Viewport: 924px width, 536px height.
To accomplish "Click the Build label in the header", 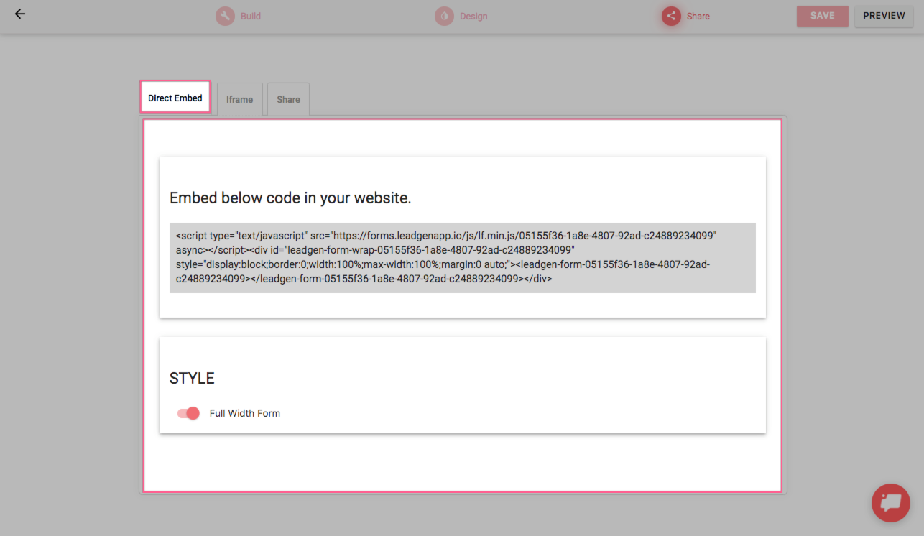I will tap(251, 17).
